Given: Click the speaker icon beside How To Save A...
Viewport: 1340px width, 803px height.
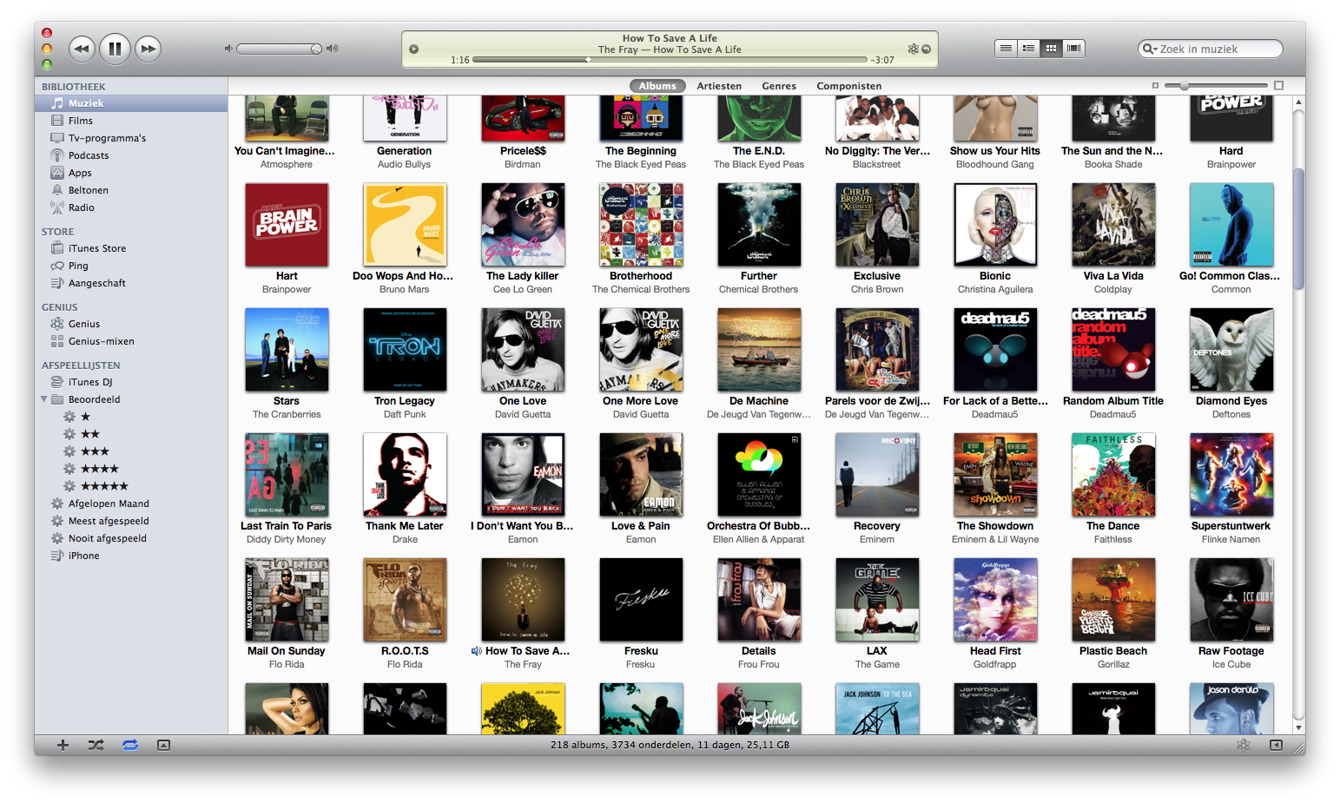Looking at the screenshot, I should [476, 651].
